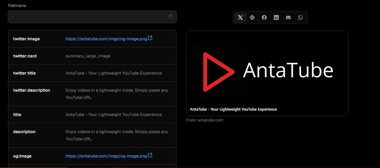This screenshot has height=168, width=380.
Task: Open og:image URL link
Action: click(106, 156)
